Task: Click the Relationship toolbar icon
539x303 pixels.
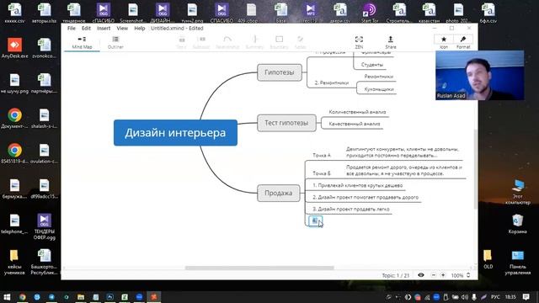Action: (x=227, y=43)
